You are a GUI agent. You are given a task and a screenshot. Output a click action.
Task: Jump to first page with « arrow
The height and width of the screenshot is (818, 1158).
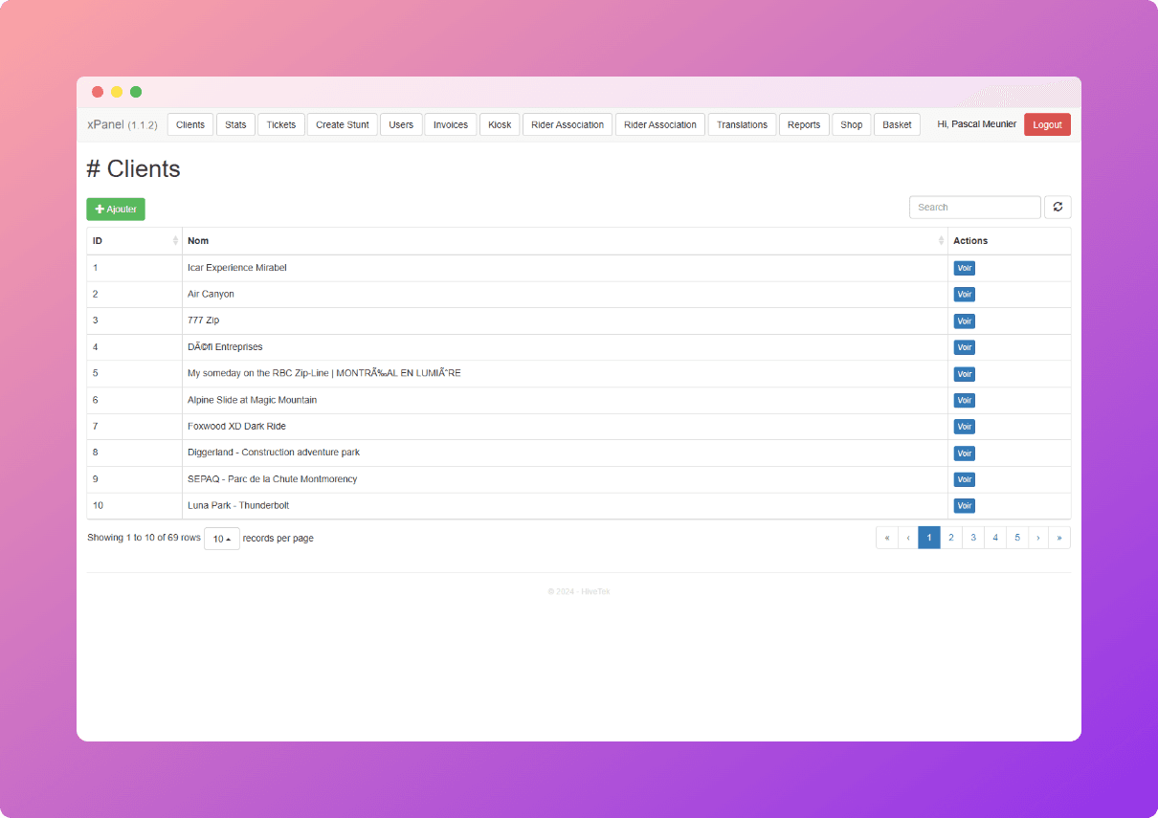(887, 538)
